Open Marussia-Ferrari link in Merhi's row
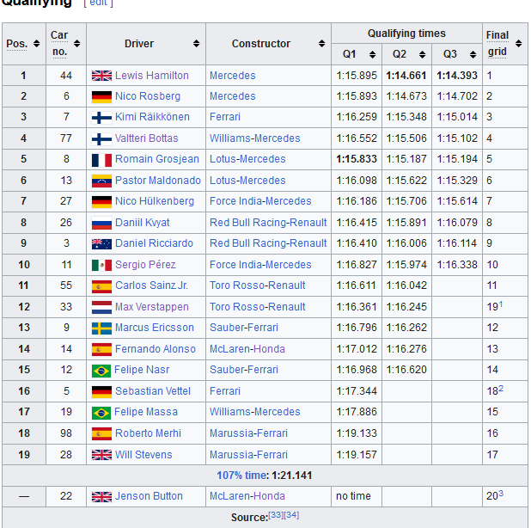The height and width of the screenshot is (528, 531). (248, 433)
